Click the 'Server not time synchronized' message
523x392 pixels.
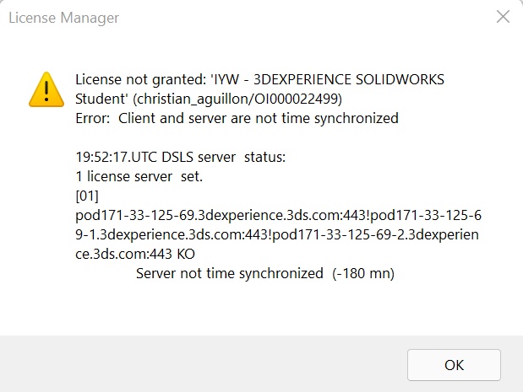point(230,274)
